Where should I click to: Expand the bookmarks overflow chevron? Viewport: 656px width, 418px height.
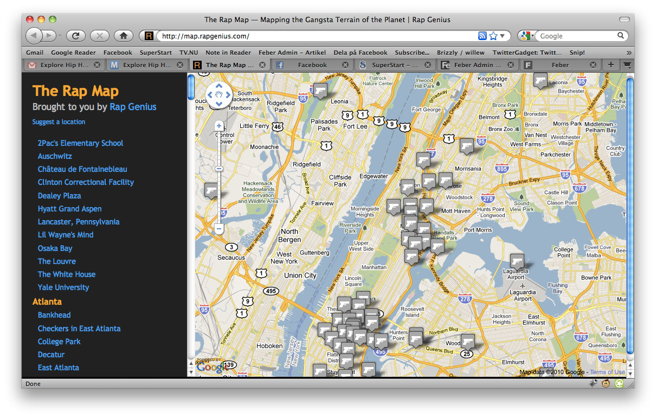pyautogui.click(x=628, y=53)
